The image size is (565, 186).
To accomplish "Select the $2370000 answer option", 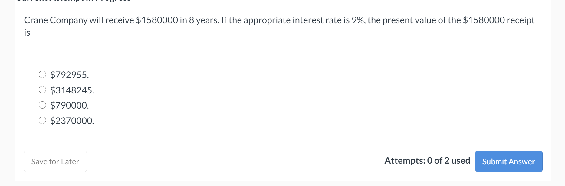I will (42, 120).
